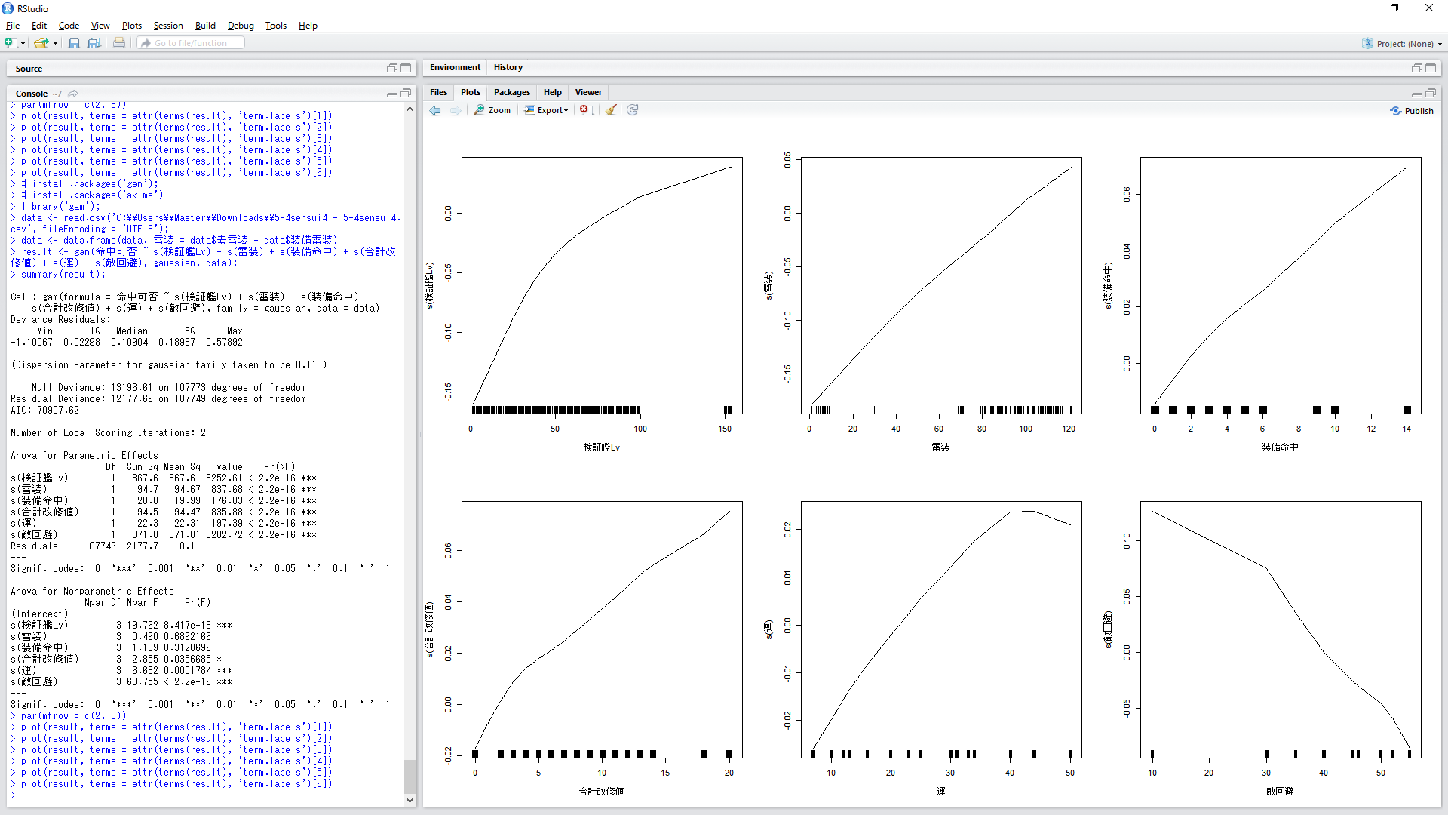The height and width of the screenshot is (815, 1448).
Task: Minimize the Console pane
Action: [391, 94]
